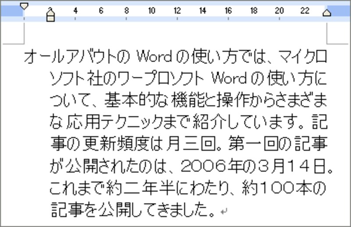Place cursor in "Word" on the second line

(x=229, y=78)
